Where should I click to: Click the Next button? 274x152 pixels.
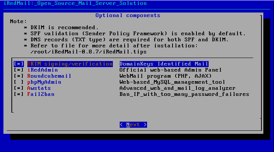point(133,125)
